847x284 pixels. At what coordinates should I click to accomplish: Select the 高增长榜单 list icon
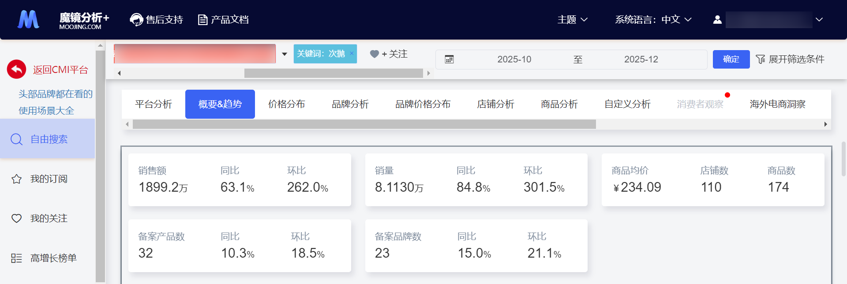click(x=16, y=258)
